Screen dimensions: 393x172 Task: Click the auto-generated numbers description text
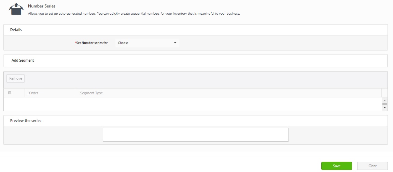[x=134, y=14]
